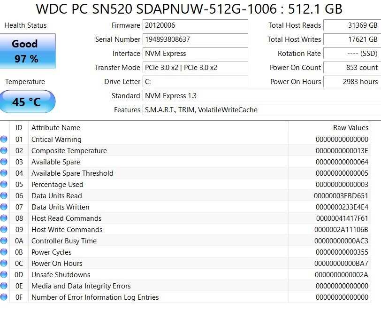The image size is (381, 311).
Task: Click raw value 0000041417F61
Action: [343, 218]
